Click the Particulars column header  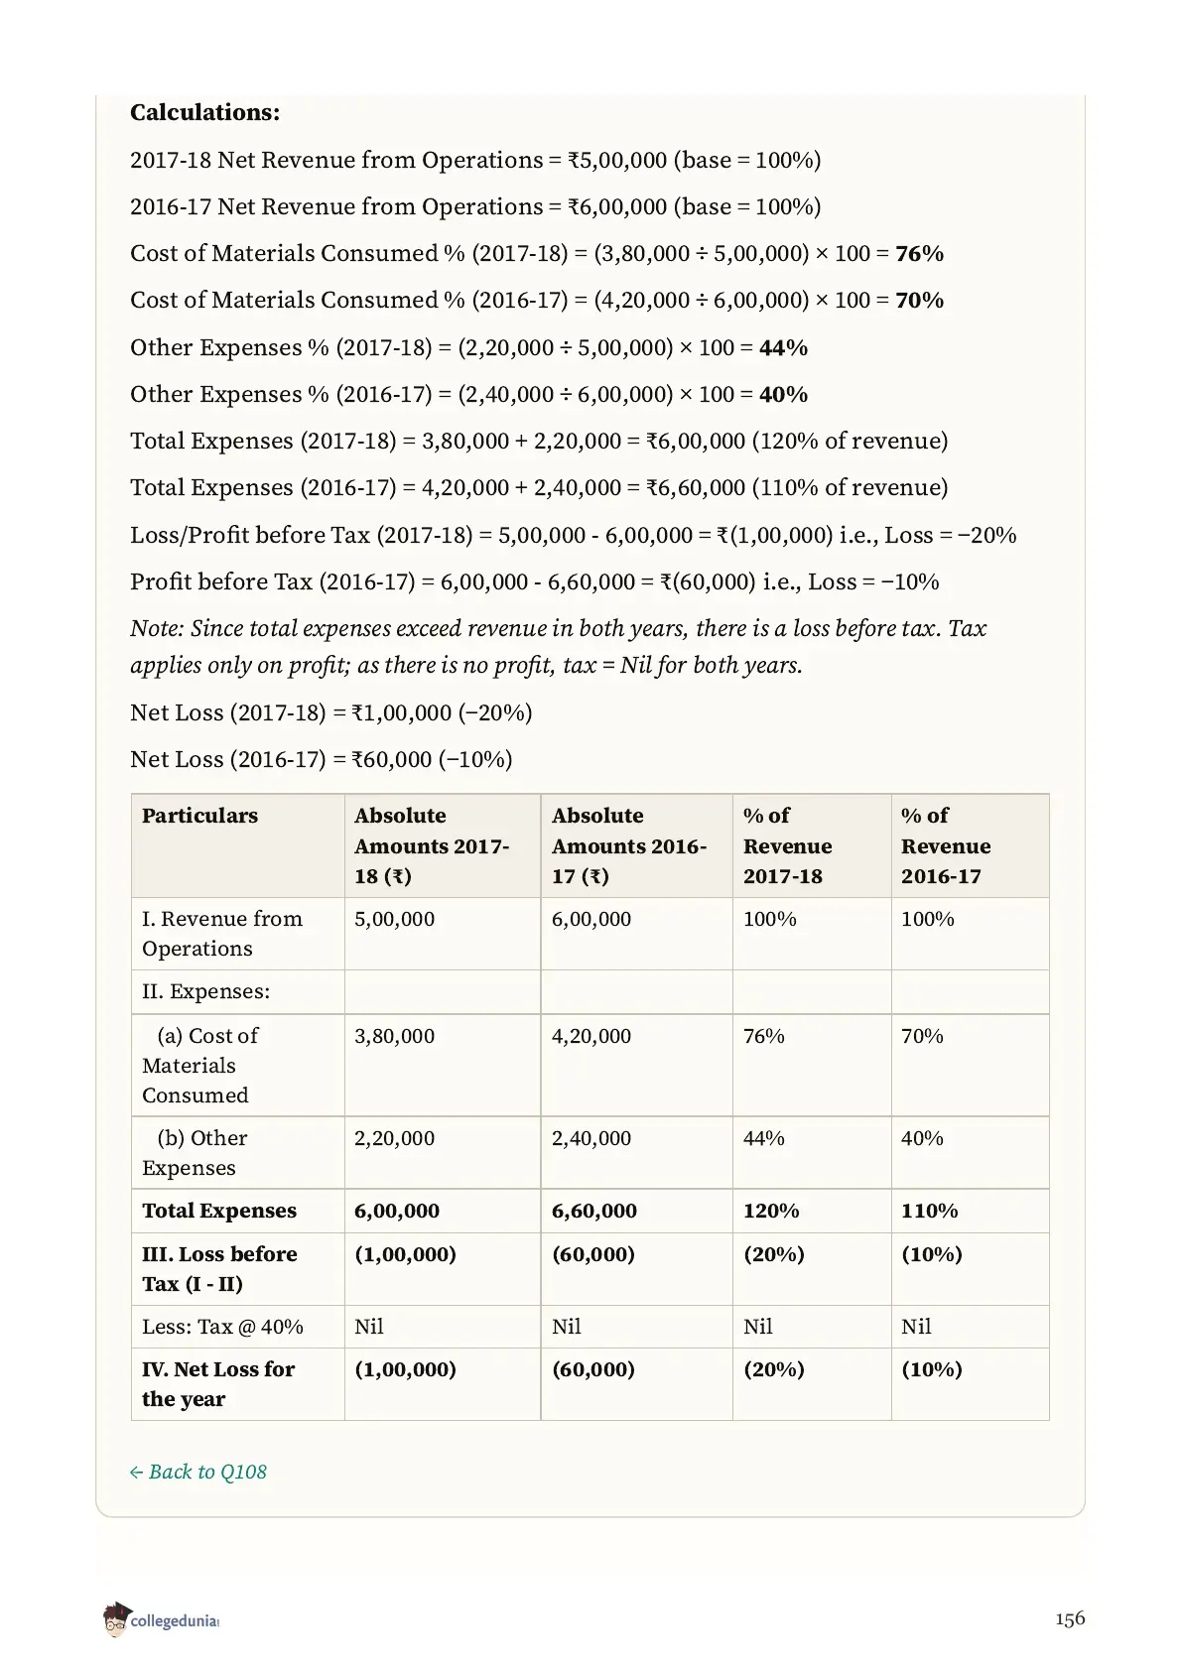click(199, 816)
